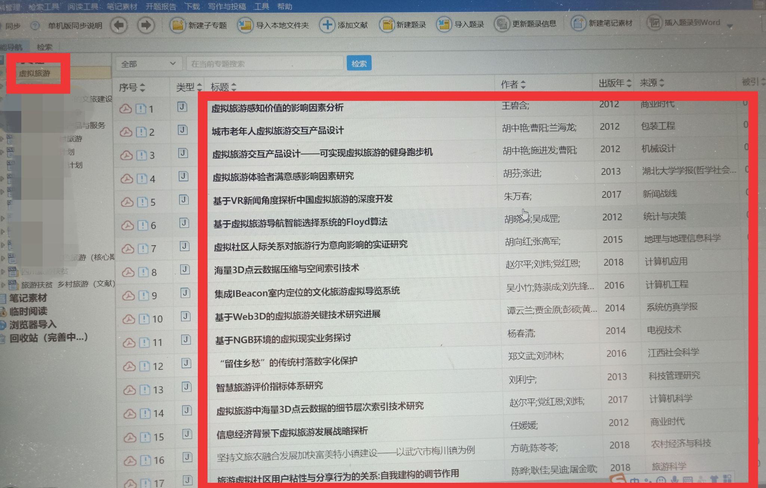Click 更新题录信息 toolbar icon
Viewport: 766px width, 488px height.
(x=502, y=24)
